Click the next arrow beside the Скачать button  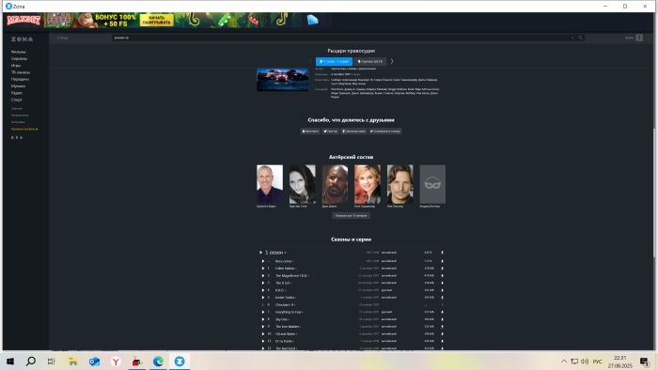(x=392, y=61)
